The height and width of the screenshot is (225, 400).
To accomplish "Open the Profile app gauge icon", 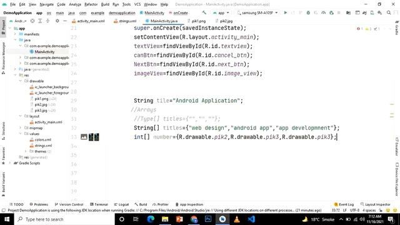I will (x=324, y=12).
